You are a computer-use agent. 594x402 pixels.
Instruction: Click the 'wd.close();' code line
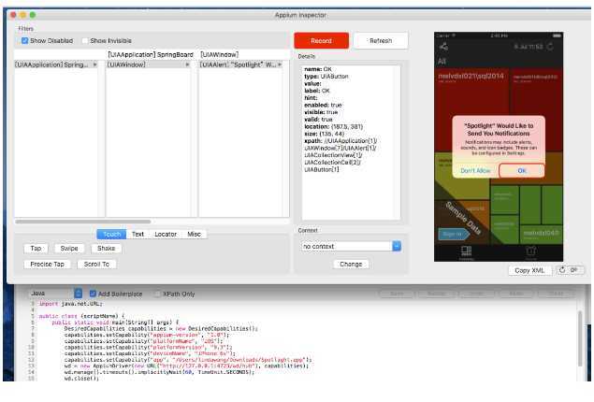pyautogui.click(x=81, y=378)
